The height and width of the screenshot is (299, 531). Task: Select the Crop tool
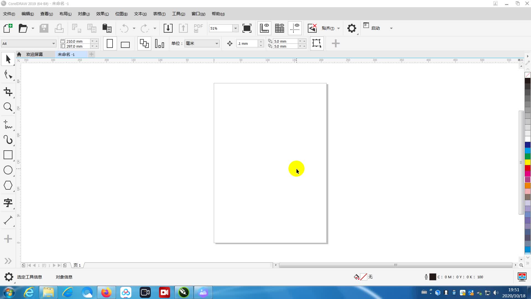(8, 92)
